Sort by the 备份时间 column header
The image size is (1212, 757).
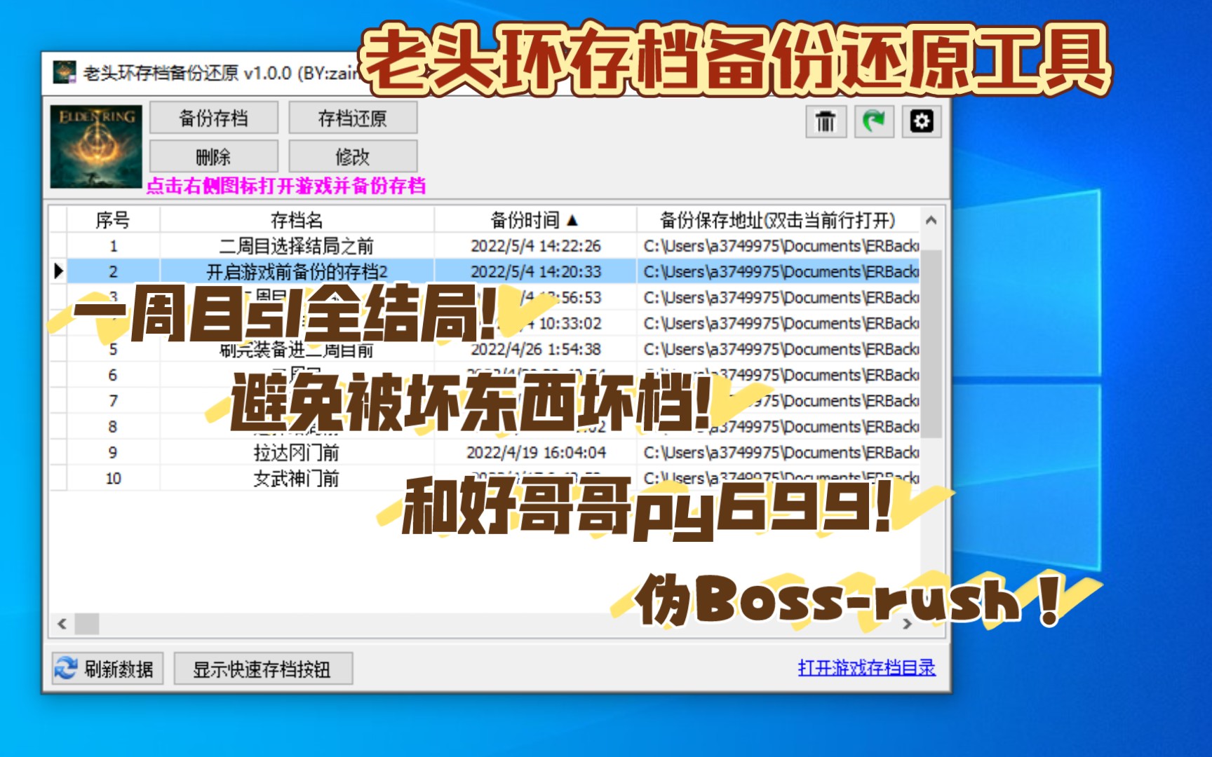(535, 220)
